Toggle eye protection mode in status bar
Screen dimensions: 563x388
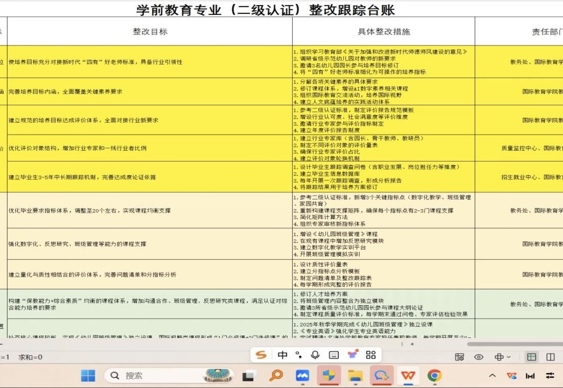479,357
